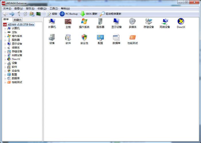This screenshot has width=201, height=143.
Task: Open the 显示设备 display icon in main panel
Action: (116, 23)
